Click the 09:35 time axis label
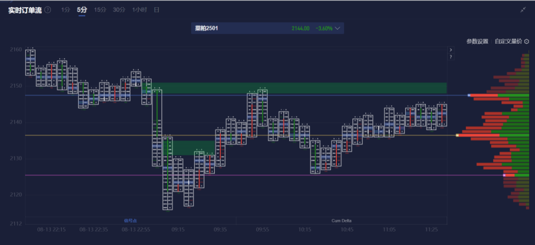Viewport: 535px width, 245px height. (221, 230)
